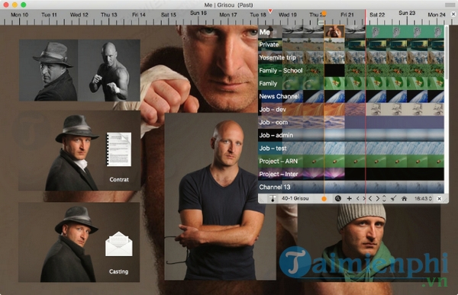Screen dimensions: 458x295
Task: Click Mon 24 on the timeline ruler
Action: pos(437,14)
